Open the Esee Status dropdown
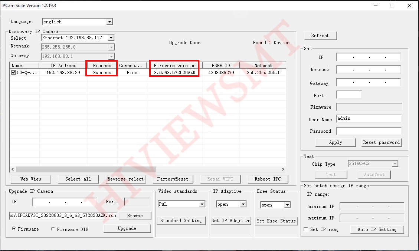419x251 pixels. click(x=287, y=205)
